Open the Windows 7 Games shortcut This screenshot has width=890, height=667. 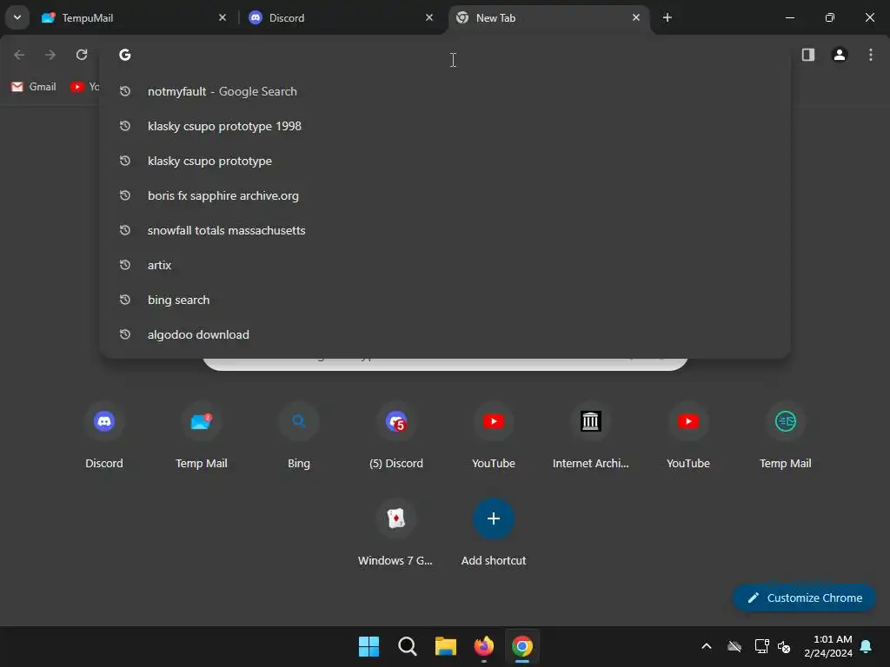(396, 533)
